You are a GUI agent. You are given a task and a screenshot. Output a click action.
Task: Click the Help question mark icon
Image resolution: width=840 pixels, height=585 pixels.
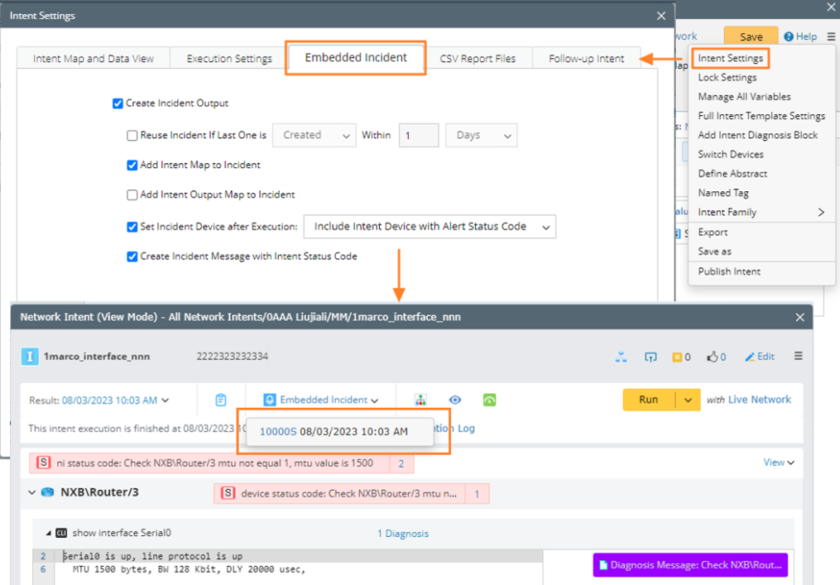point(789,36)
